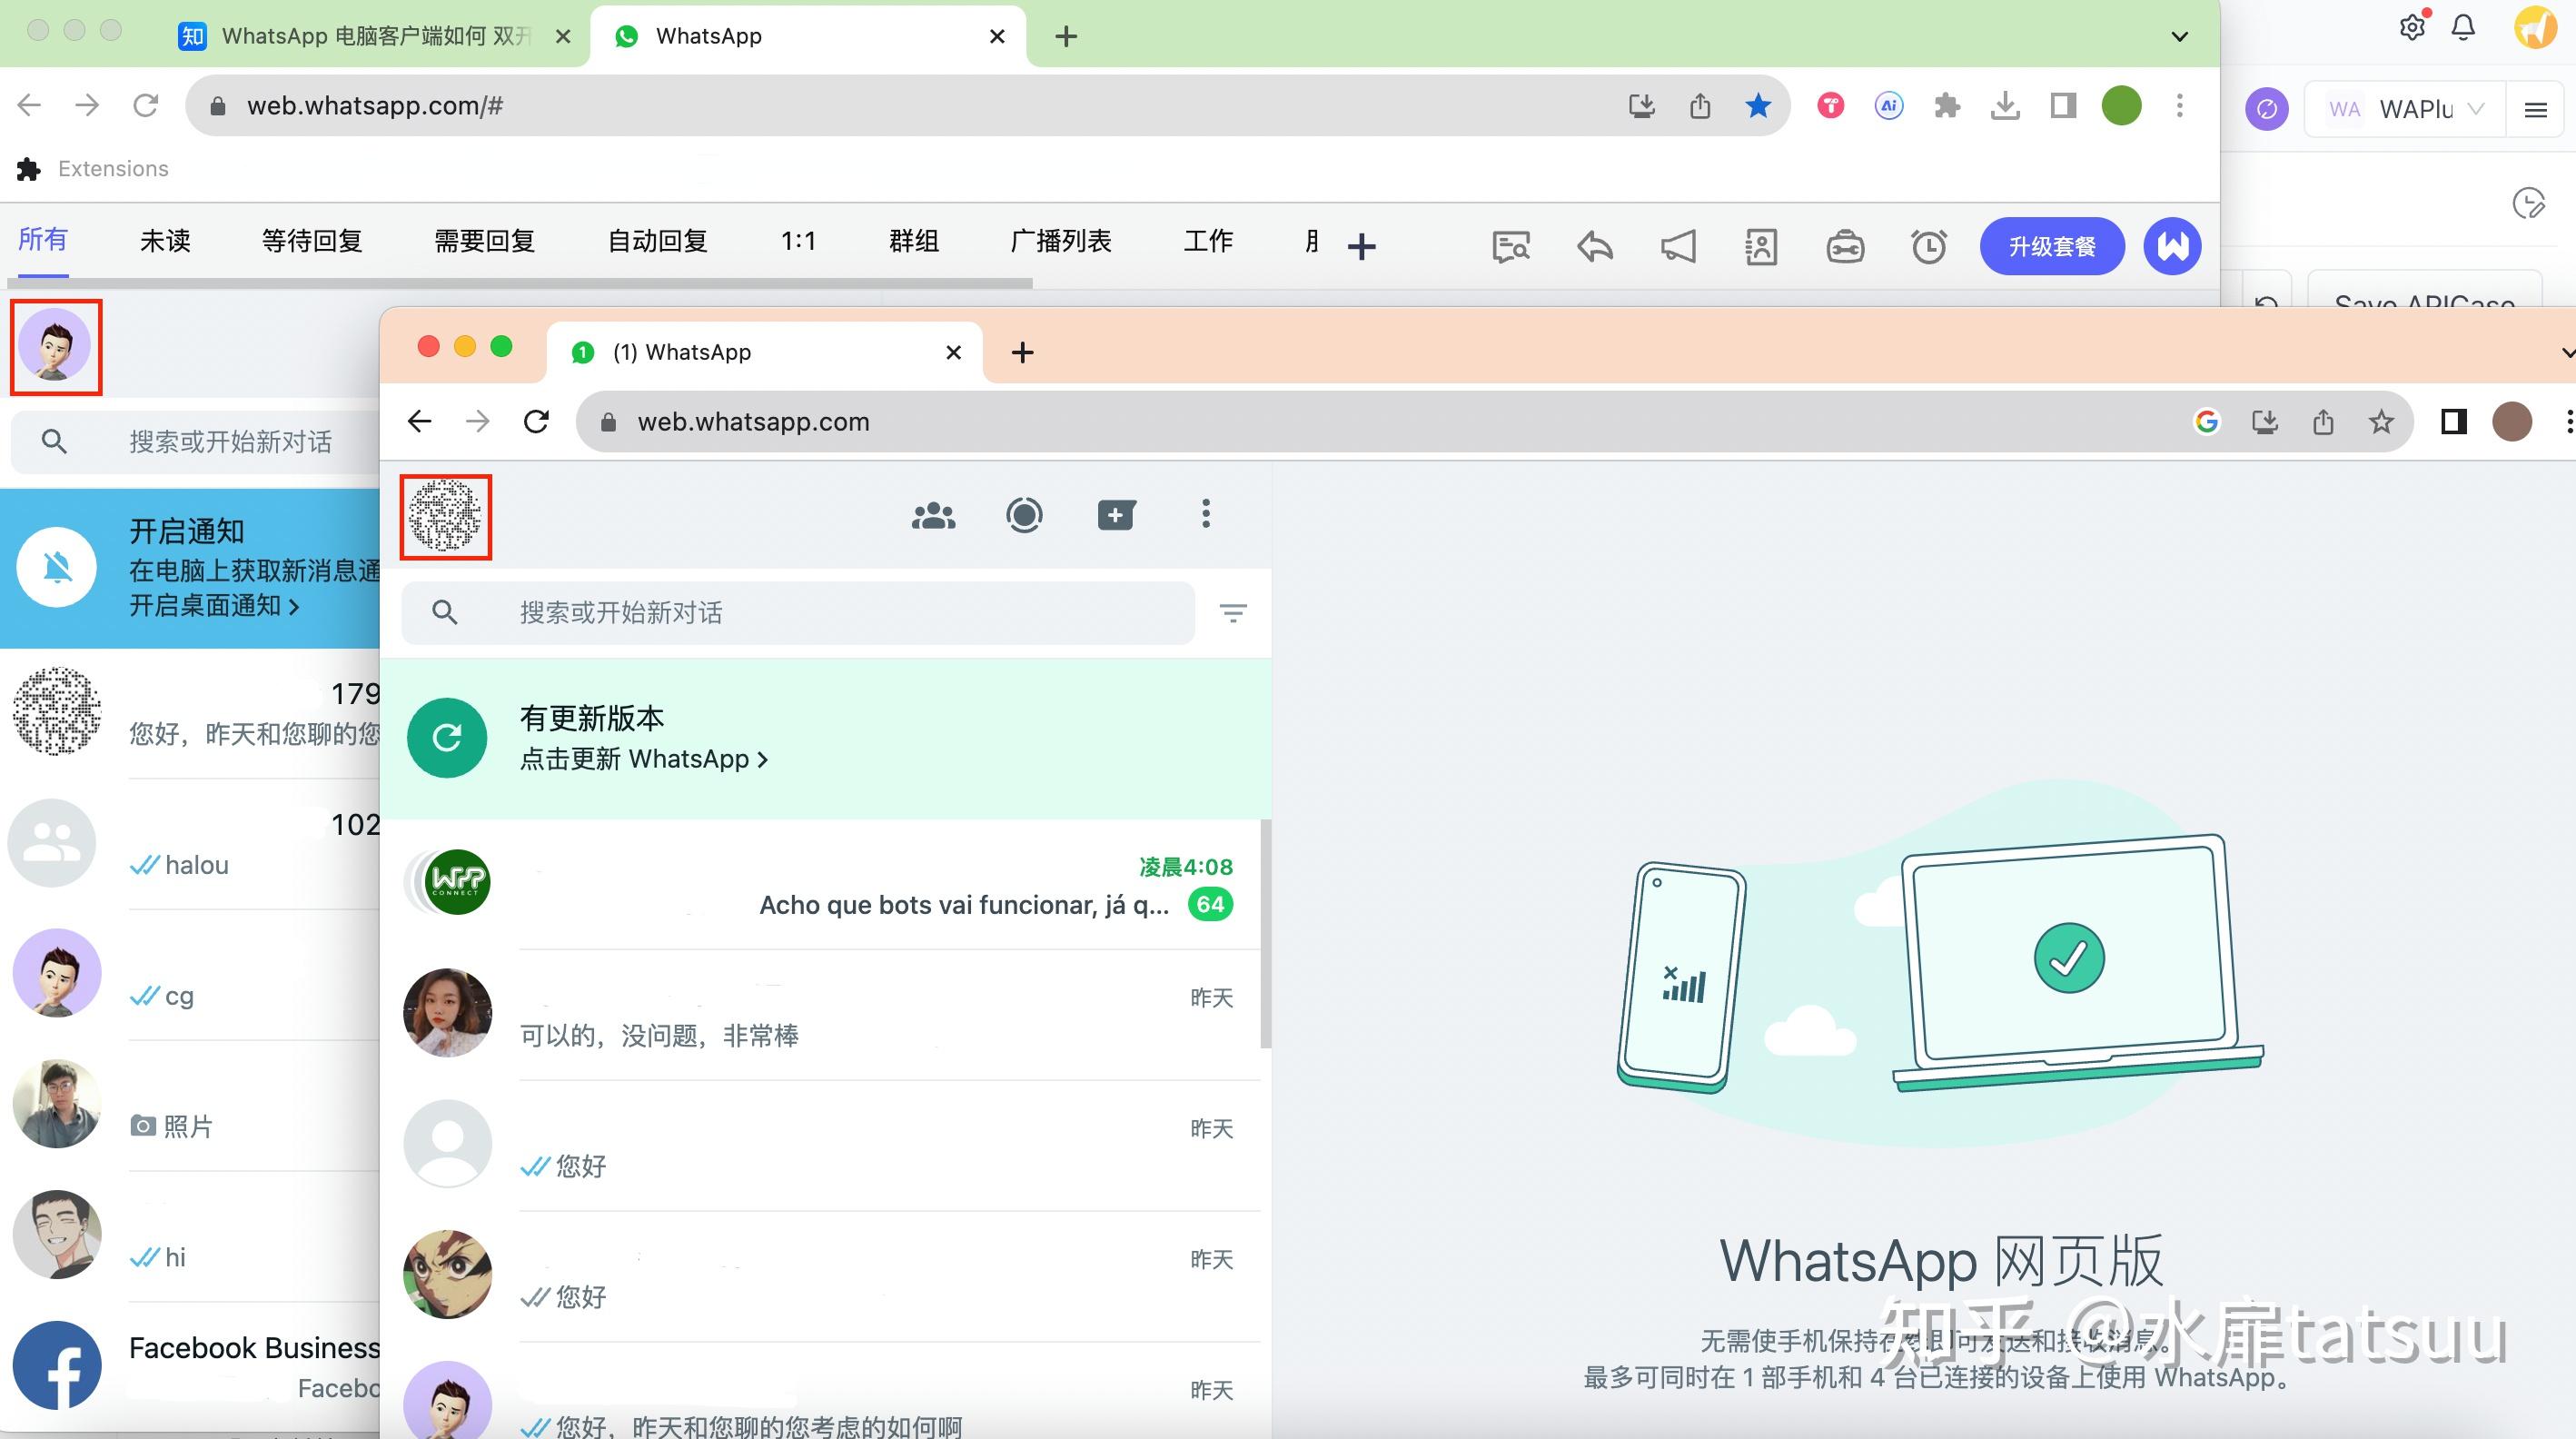Install app icon in front address bar
The image size is (2576, 1439).
[2265, 422]
